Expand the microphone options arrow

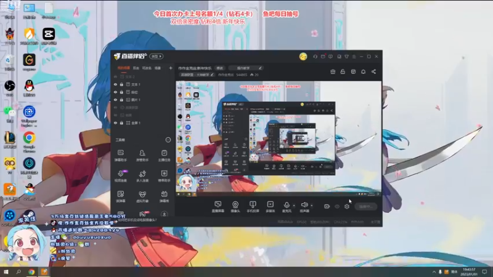point(294,206)
